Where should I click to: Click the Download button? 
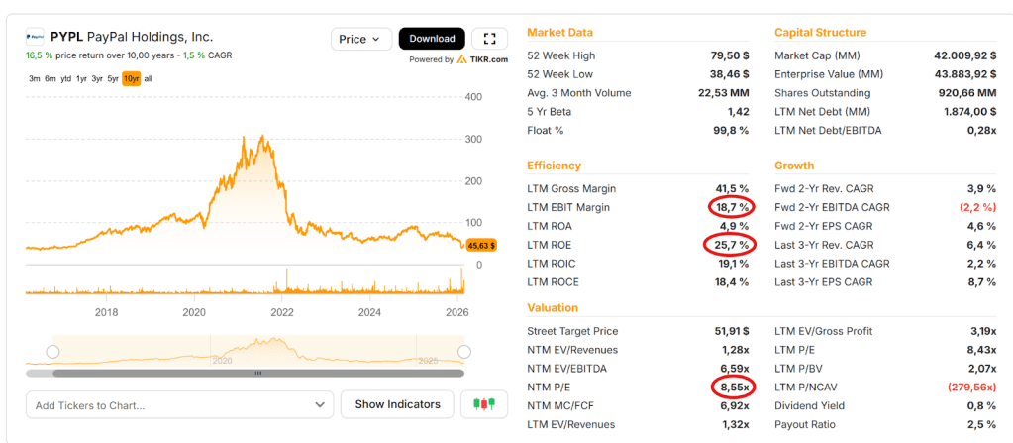coord(432,39)
